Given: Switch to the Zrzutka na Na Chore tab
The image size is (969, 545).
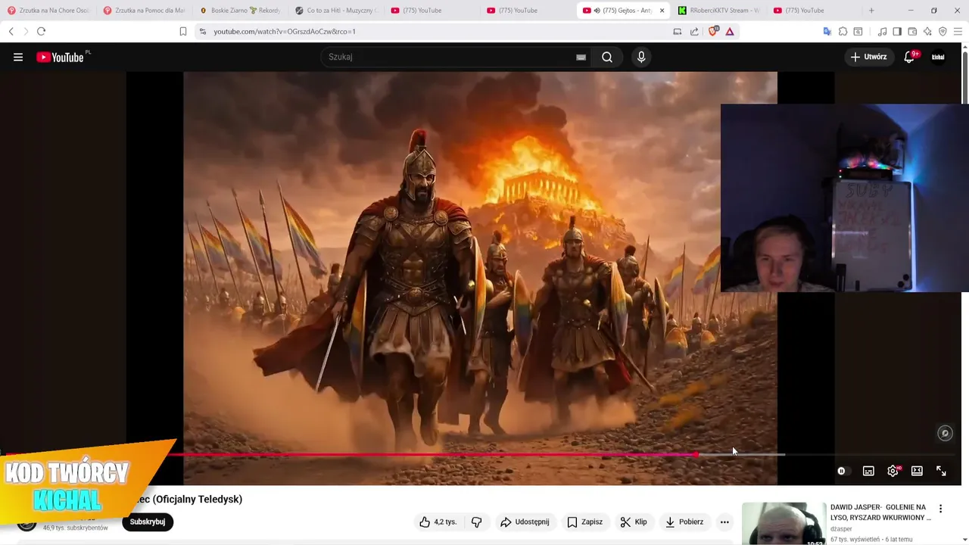Looking at the screenshot, I should click(48, 11).
